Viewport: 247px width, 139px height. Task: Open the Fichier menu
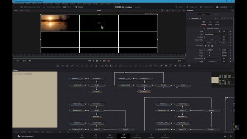[27, 3]
